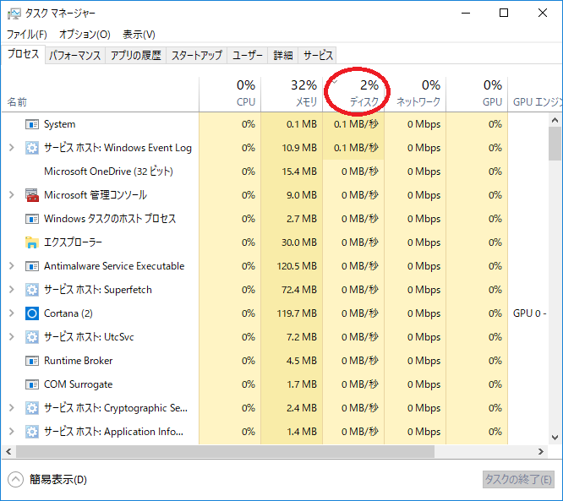Click the Windows タスクのホスト プロセス icon
The height and width of the screenshot is (501, 563).
click(x=32, y=219)
